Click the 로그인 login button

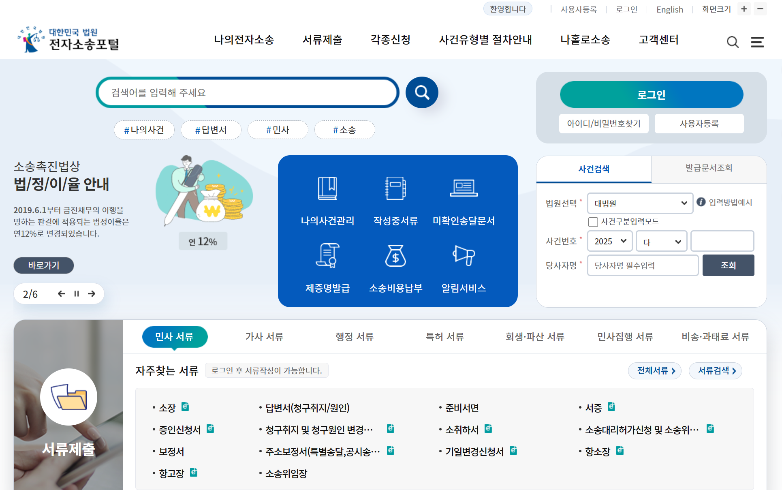[x=651, y=94]
